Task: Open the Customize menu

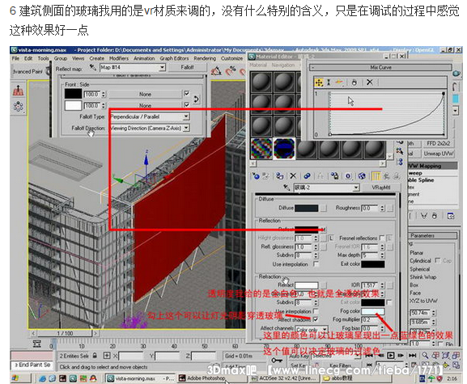Action: tap(231, 58)
